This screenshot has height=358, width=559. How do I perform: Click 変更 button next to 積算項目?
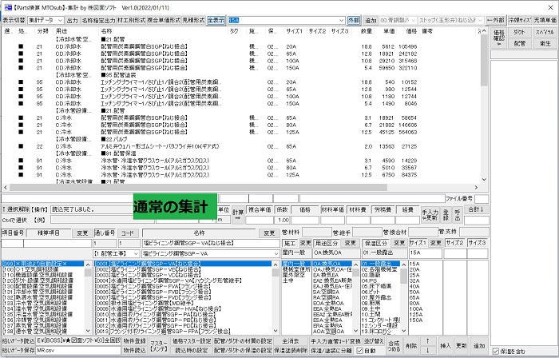click(x=82, y=233)
